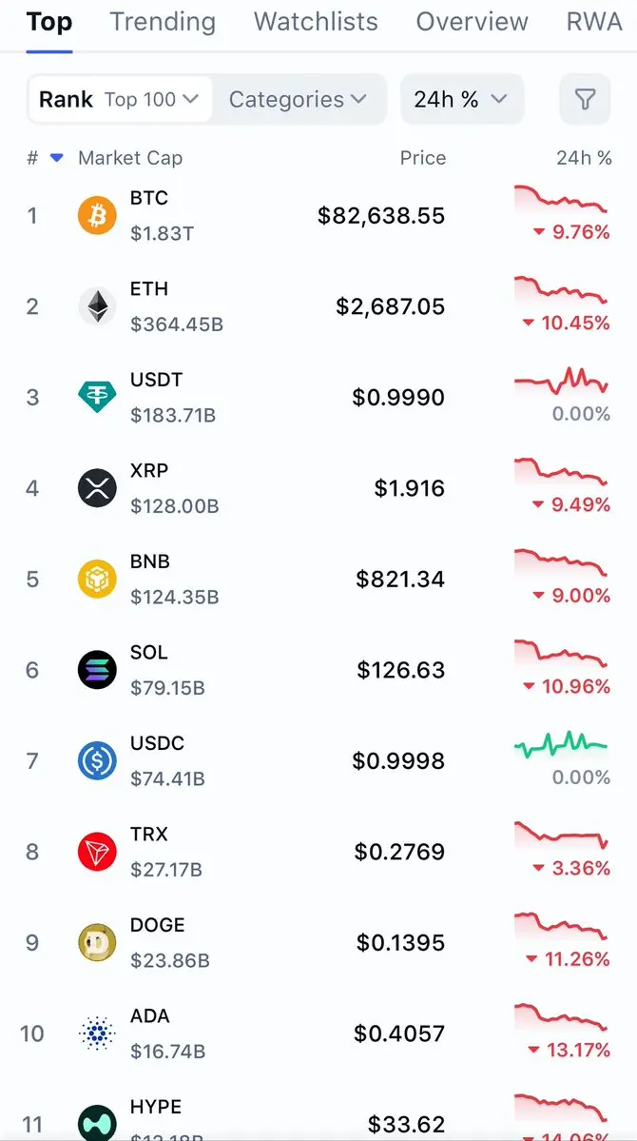
Task: Tap the Ethereum logo icon
Action: [x=97, y=306]
